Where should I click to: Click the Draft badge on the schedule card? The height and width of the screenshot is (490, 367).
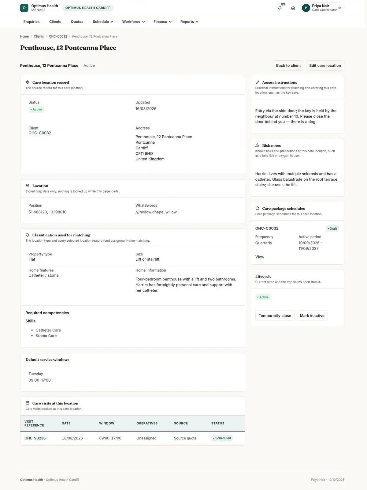(332, 228)
